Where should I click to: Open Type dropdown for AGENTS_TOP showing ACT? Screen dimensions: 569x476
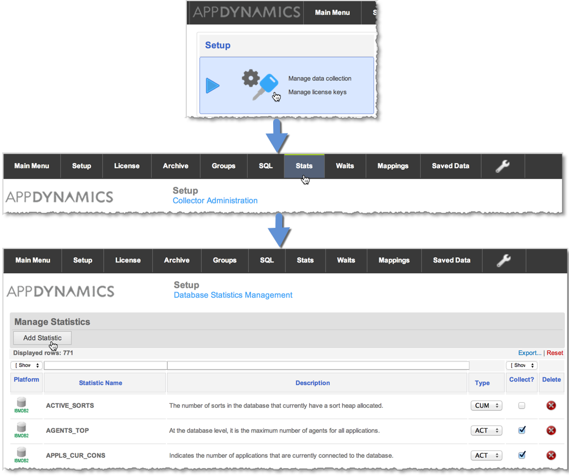point(486,431)
